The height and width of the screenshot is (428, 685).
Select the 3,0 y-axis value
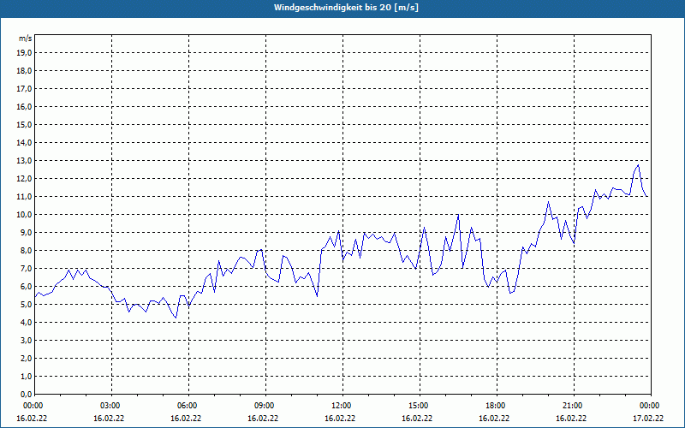(x=26, y=340)
